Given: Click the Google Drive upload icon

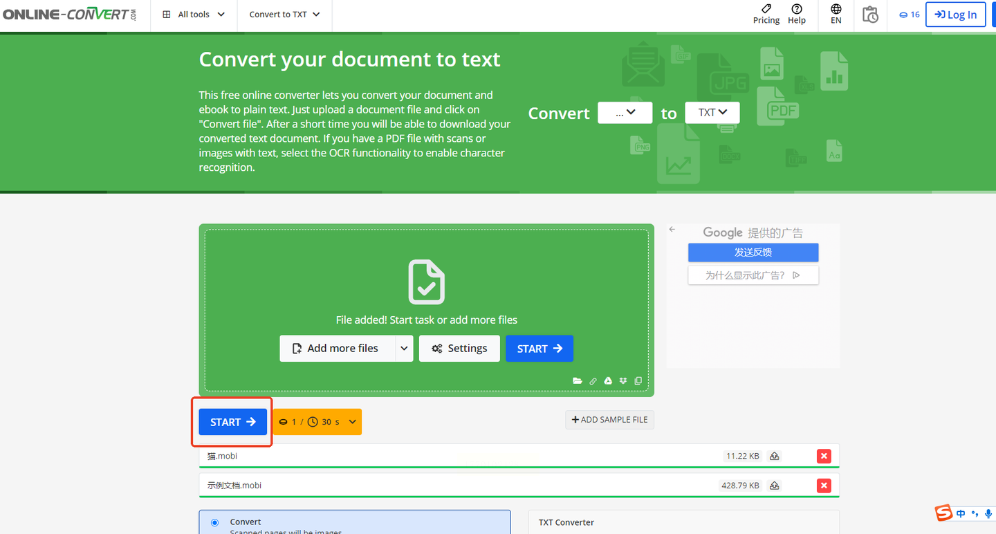Looking at the screenshot, I should point(608,380).
